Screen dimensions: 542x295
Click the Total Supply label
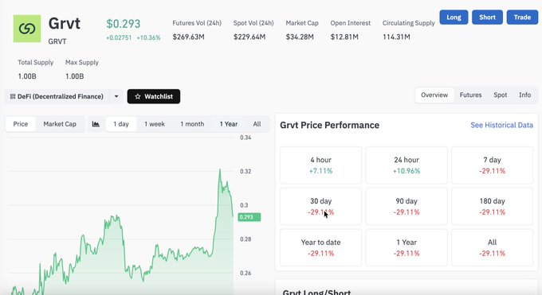pos(36,63)
